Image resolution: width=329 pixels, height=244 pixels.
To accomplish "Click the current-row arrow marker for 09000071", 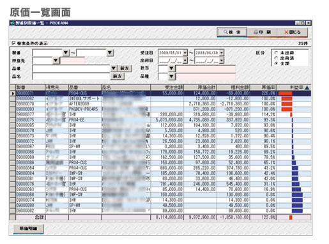I will point(13,93).
